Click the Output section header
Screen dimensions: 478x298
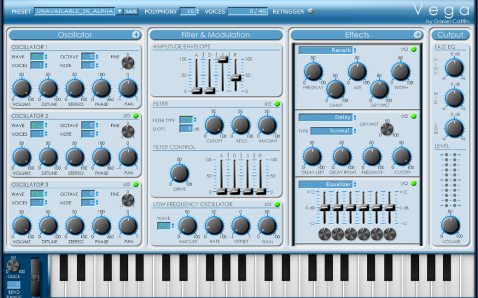tap(451, 35)
